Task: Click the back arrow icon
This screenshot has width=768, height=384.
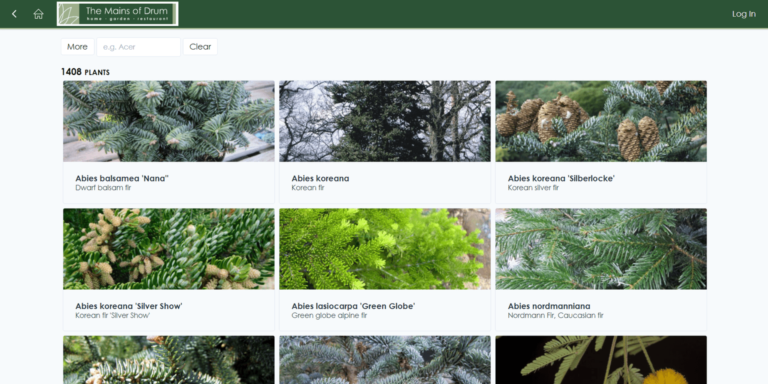Action: coord(14,14)
